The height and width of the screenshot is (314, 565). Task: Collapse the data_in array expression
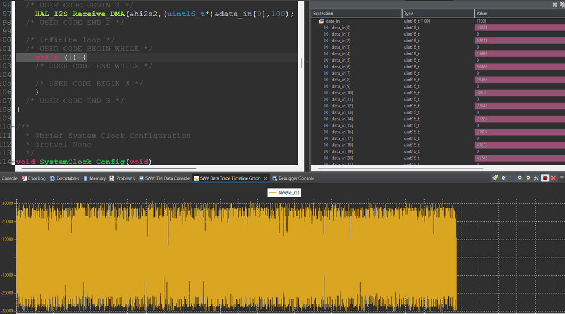click(315, 21)
